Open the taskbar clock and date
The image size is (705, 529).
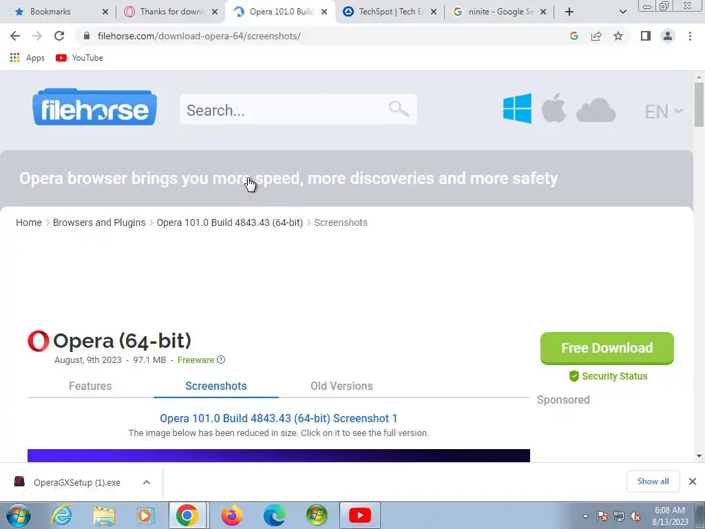670,516
